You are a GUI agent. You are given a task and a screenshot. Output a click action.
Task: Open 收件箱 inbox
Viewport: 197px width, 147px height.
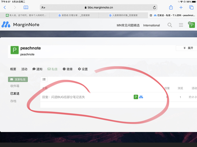tap(15, 86)
